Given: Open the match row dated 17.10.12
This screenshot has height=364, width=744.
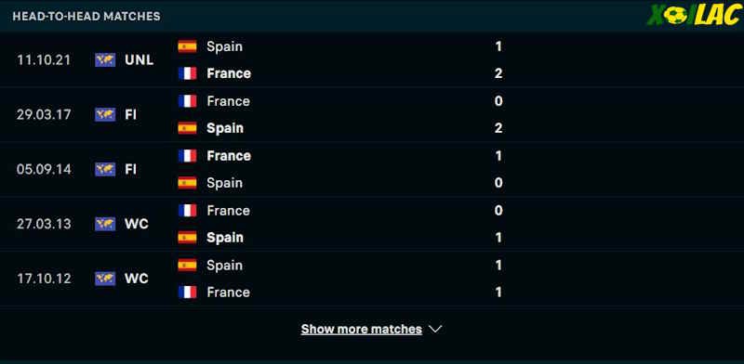Looking at the screenshot, I should (372, 279).
